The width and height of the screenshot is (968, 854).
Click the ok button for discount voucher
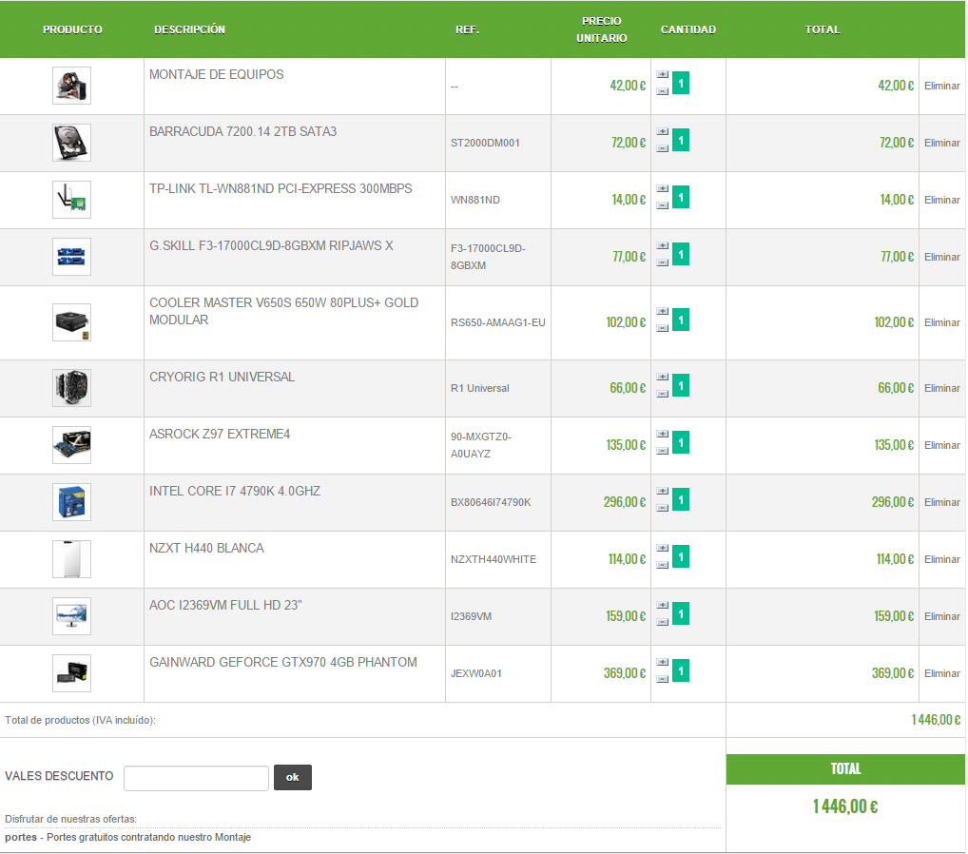point(293,777)
